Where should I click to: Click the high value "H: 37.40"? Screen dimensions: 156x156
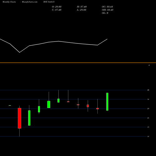82,7
